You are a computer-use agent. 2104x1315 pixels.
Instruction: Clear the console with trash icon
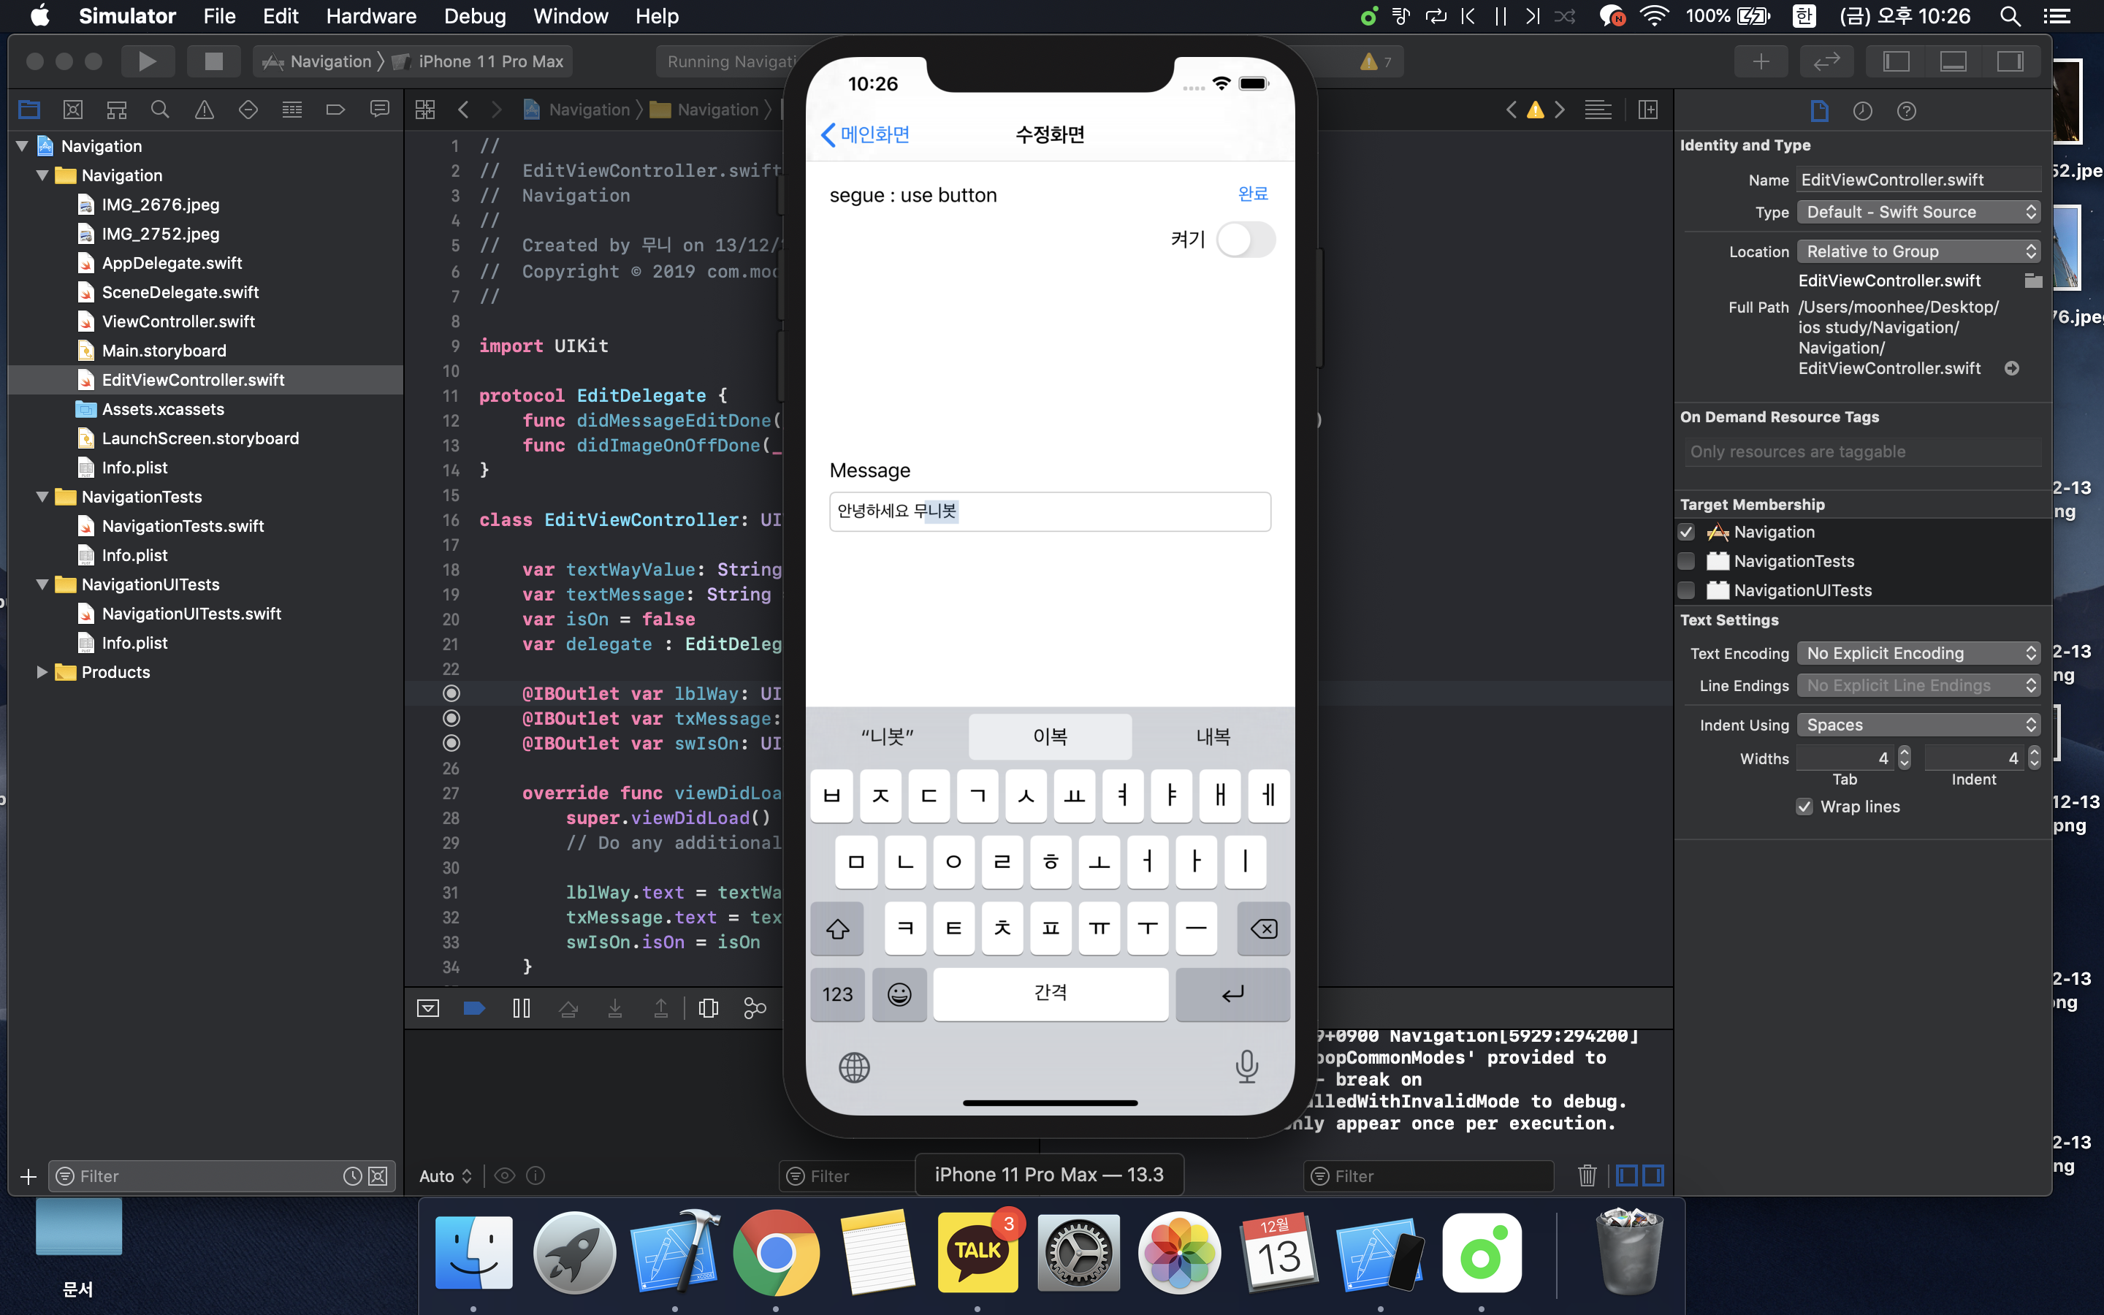(1587, 1176)
